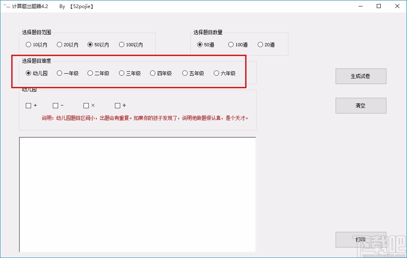Choose the 四年级 difficulty level
Viewport: 407px width, 258px height.
pyautogui.click(x=152, y=73)
